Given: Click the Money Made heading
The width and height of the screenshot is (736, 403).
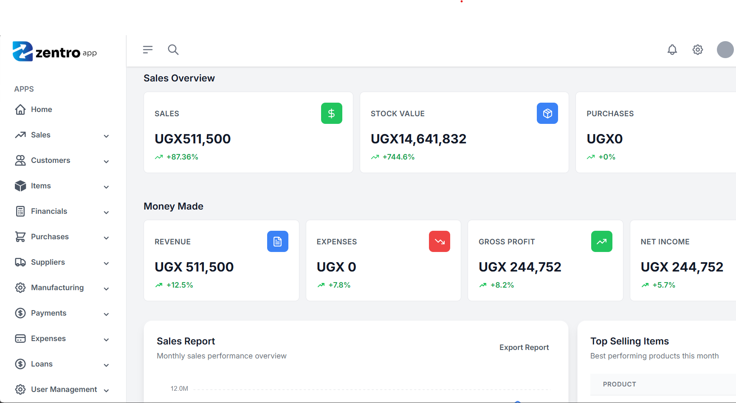Looking at the screenshot, I should pos(173,206).
